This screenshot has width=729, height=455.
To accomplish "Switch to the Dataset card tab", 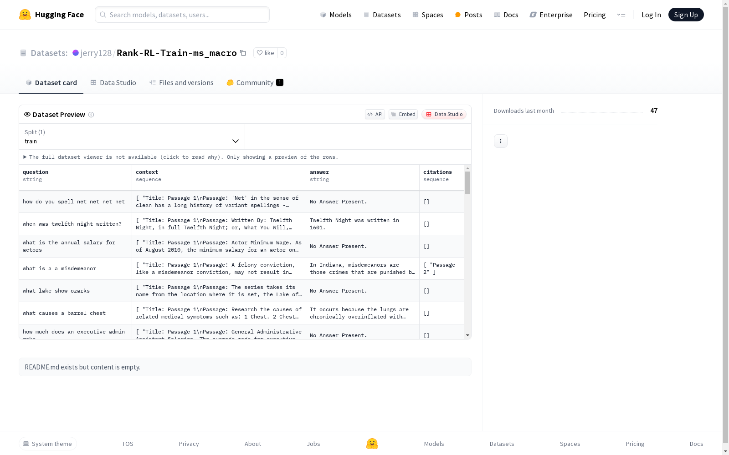I will click(x=51, y=82).
